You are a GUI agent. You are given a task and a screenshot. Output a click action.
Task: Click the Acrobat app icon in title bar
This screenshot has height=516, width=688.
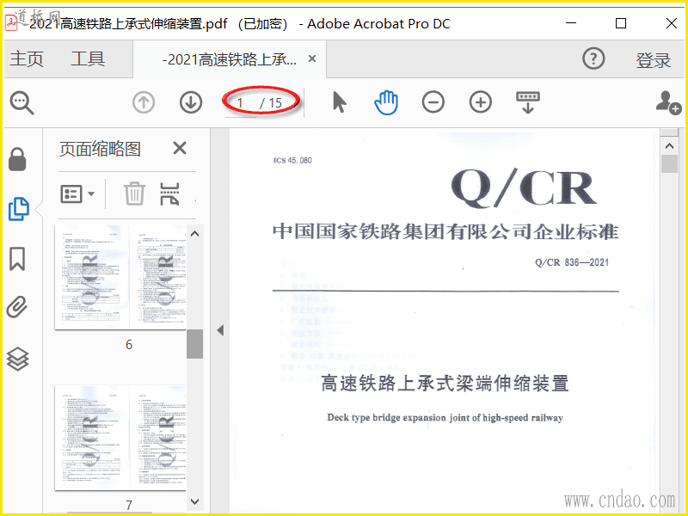pyautogui.click(x=11, y=23)
